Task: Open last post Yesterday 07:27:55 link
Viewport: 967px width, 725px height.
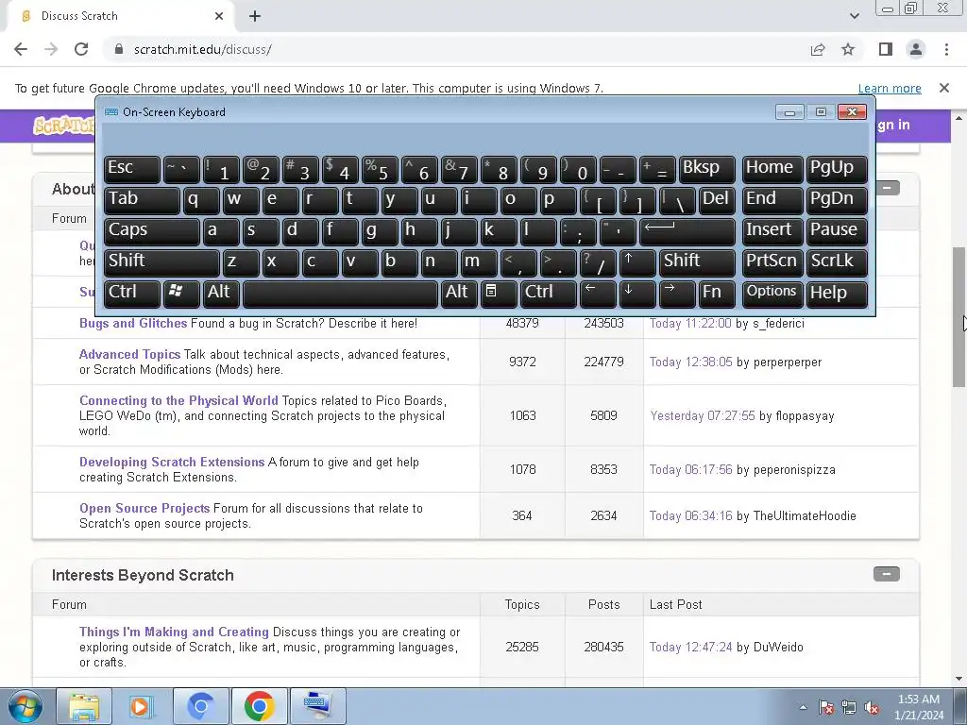Action: [702, 415]
